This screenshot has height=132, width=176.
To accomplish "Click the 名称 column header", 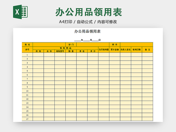I will tap(49, 51).
